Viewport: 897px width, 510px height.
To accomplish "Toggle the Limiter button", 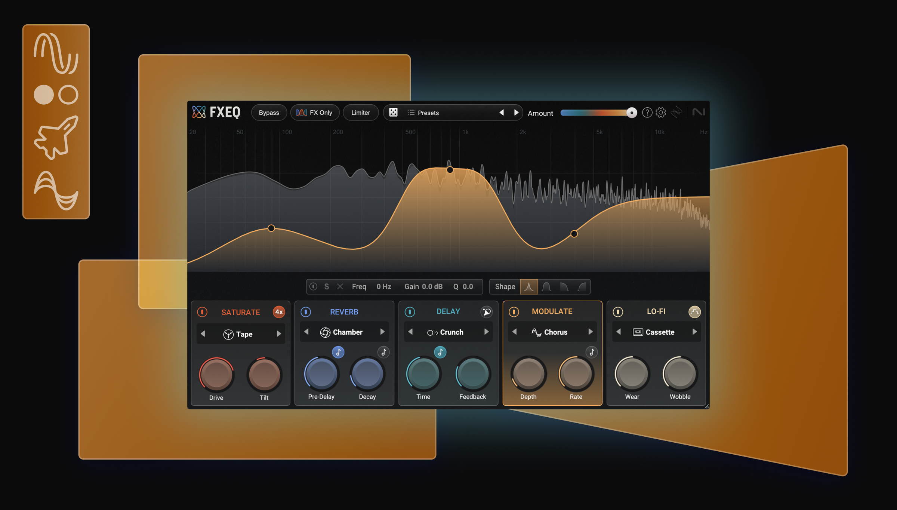I will (361, 113).
